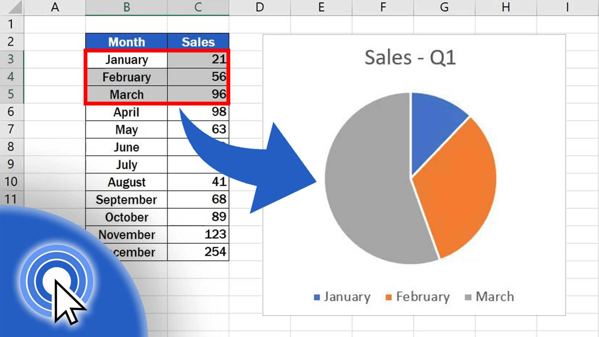The width and height of the screenshot is (599, 337).
Task: Click the November cell
Action: (x=126, y=234)
